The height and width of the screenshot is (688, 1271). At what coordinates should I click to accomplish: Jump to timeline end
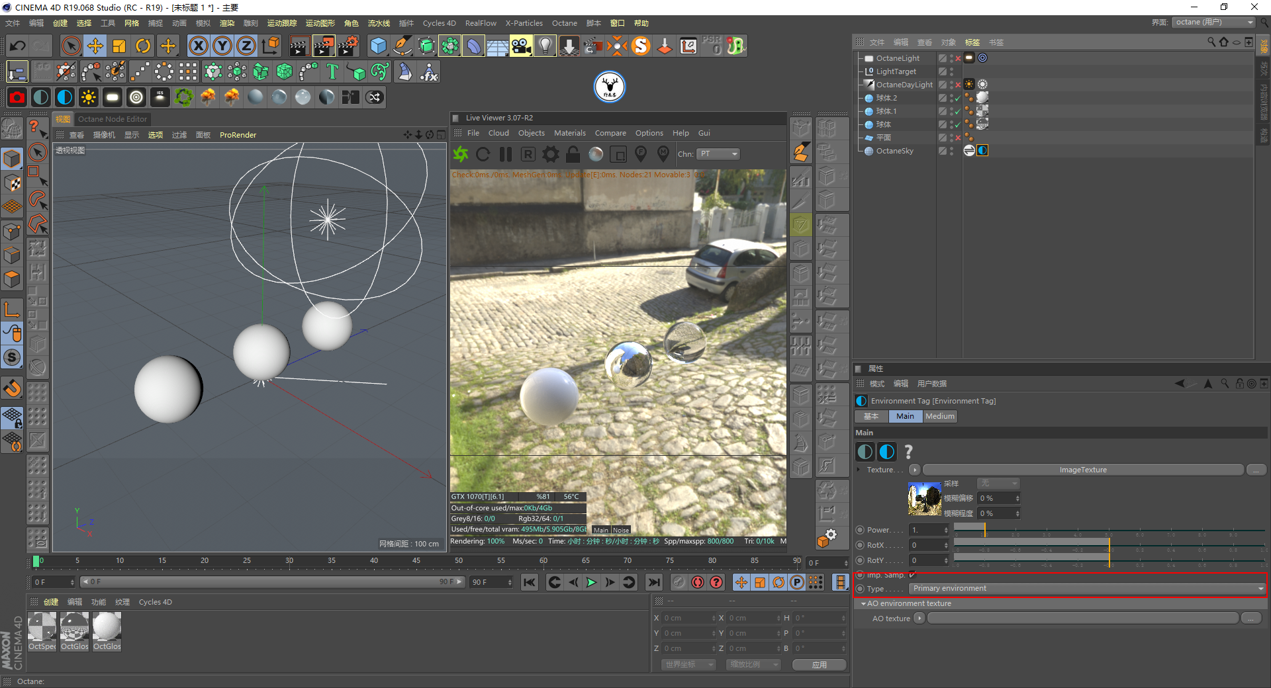[x=654, y=582]
